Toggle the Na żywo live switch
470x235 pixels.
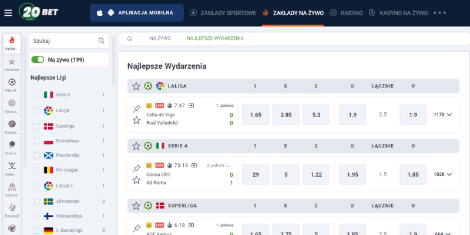point(38,59)
